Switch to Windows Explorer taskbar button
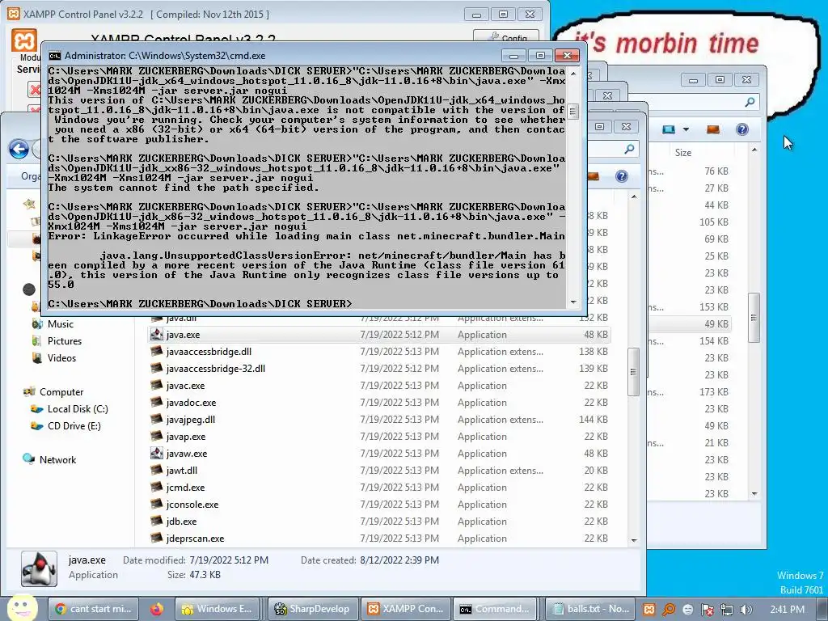Viewport: 828px width, 621px height. point(217,609)
